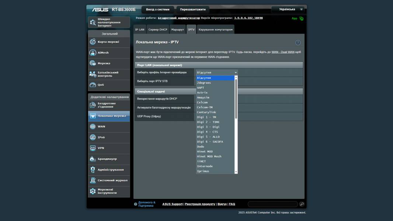Select iiNET ISP profile
The width and height of the screenshot is (393, 221).
[215, 161]
